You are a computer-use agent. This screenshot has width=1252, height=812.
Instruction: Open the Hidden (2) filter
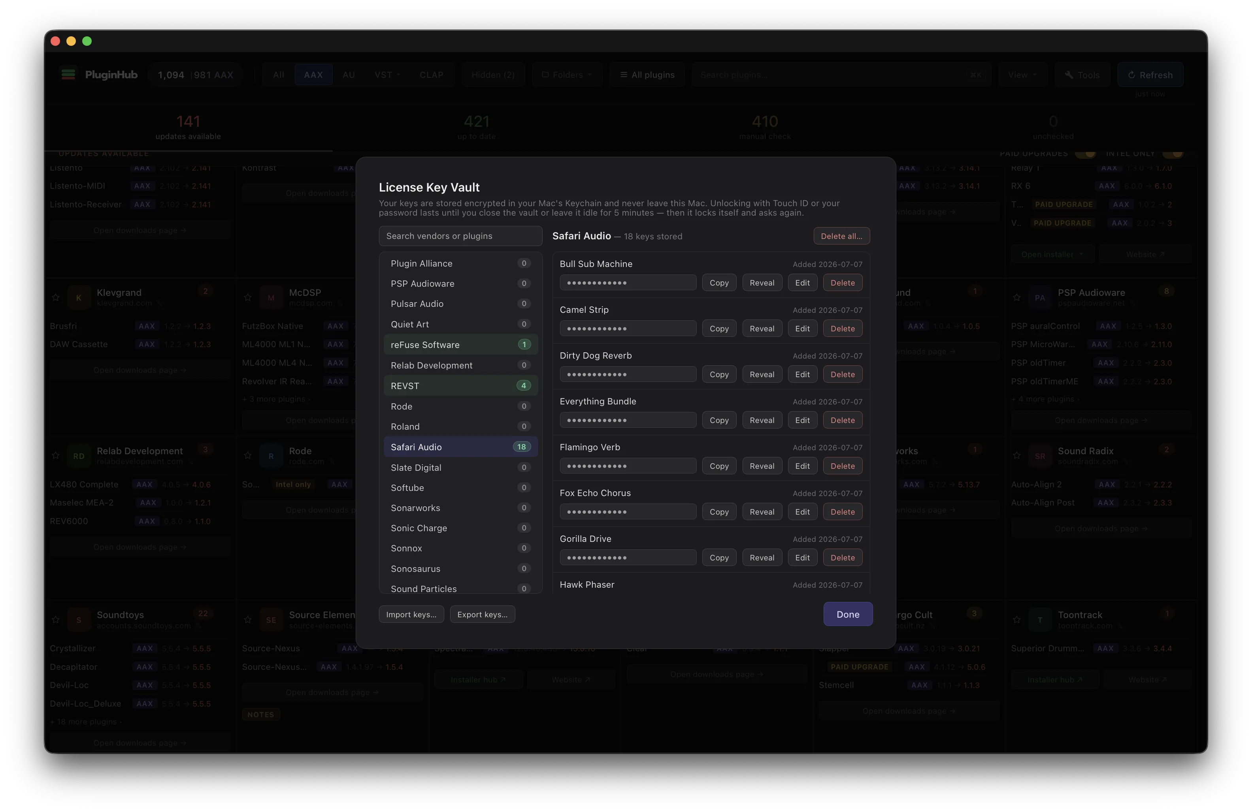pos(493,75)
